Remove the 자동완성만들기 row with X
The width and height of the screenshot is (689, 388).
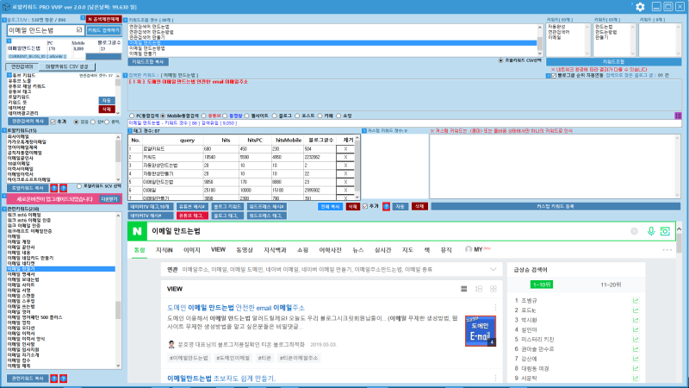[345, 174]
